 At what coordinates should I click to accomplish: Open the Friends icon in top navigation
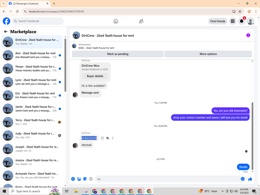(141, 21)
